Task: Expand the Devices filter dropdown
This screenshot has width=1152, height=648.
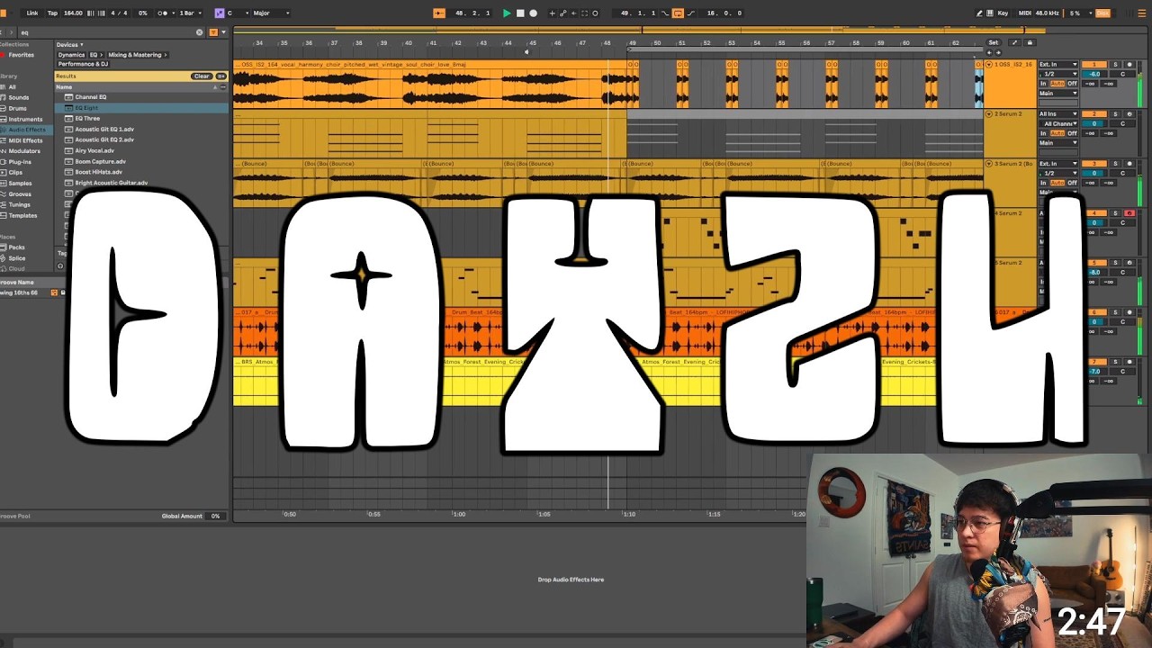Action: [x=69, y=44]
